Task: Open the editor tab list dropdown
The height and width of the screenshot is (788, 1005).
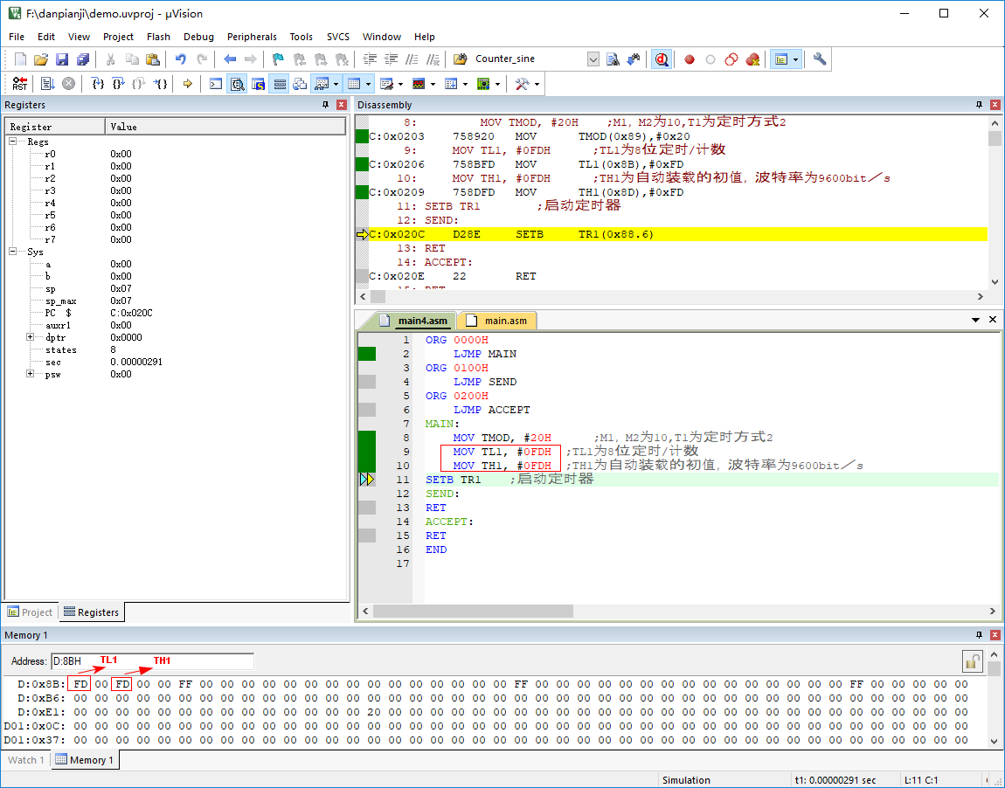Action: [975, 320]
